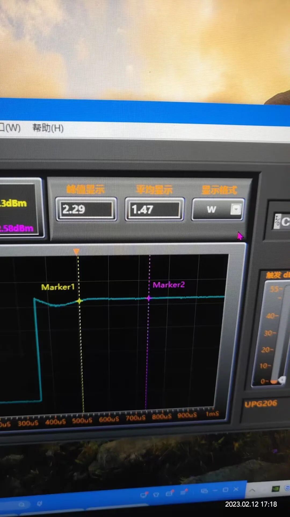
Task: Click the 峰值显示 heading label
Action: pyautogui.click(x=85, y=189)
